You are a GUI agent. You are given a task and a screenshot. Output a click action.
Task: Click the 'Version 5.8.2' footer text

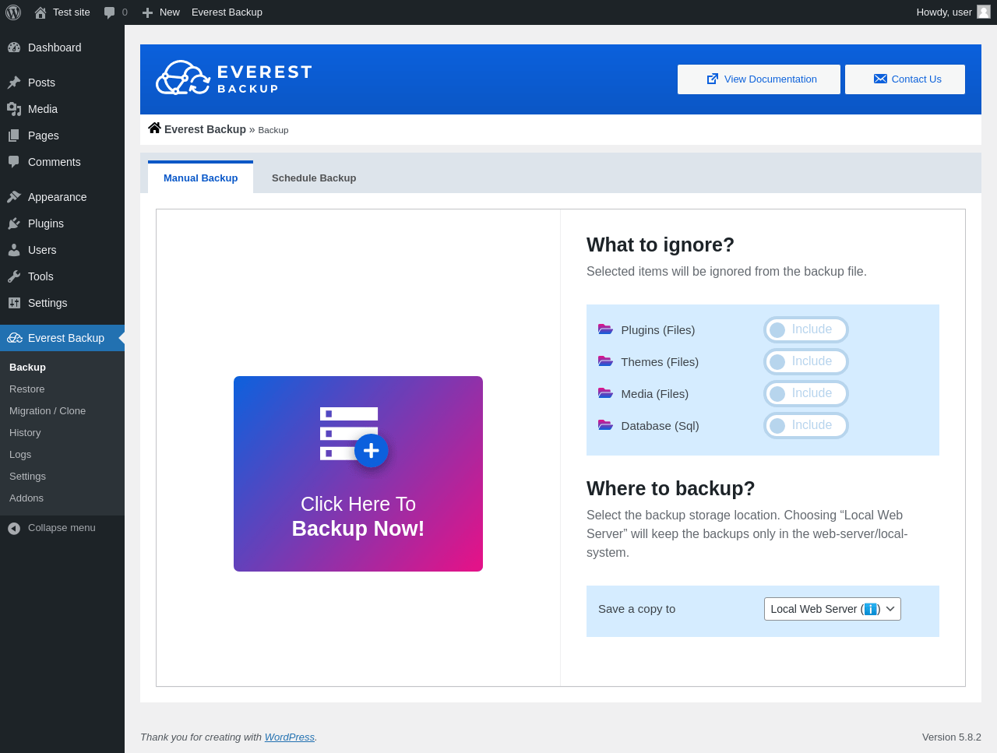(x=952, y=737)
